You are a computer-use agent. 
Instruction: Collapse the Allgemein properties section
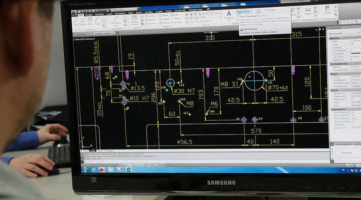345,38
